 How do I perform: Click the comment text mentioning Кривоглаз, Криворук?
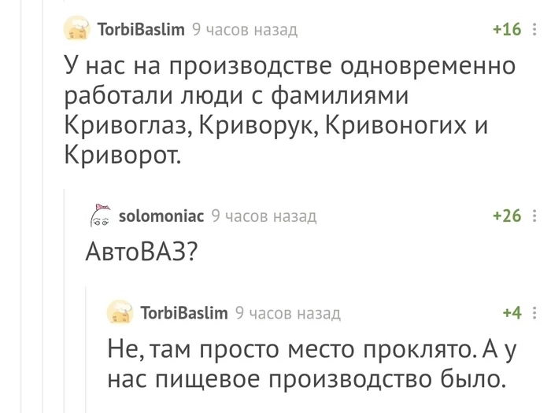pyautogui.click(x=290, y=109)
